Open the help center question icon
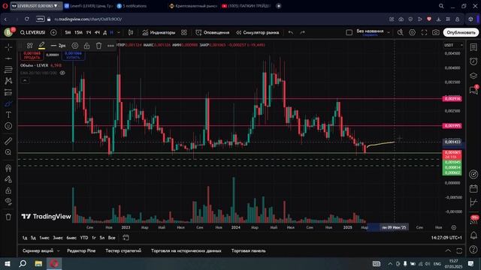 click(473, 250)
